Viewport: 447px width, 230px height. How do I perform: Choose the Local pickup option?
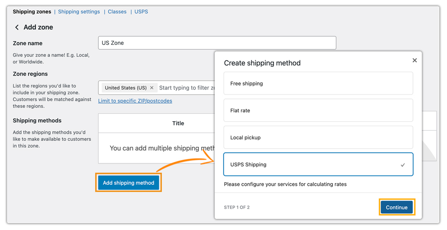point(318,137)
